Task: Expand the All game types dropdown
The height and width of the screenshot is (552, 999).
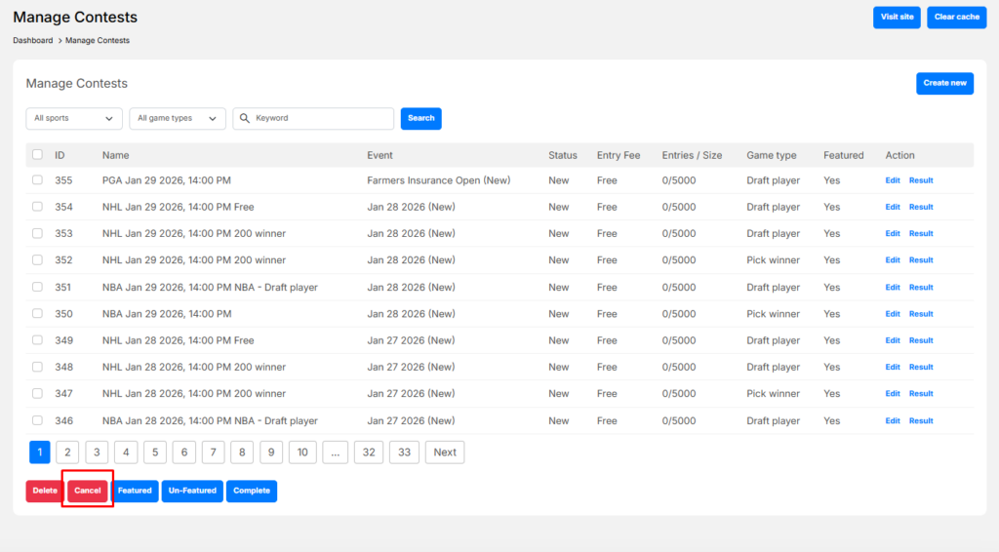Action: pos(178,118)
